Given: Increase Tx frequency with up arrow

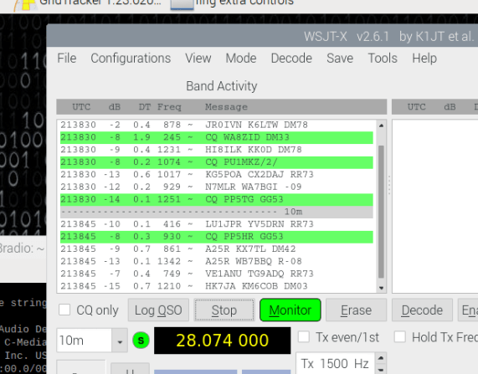Looking at the screenshot, I should [x=381, y=358].
